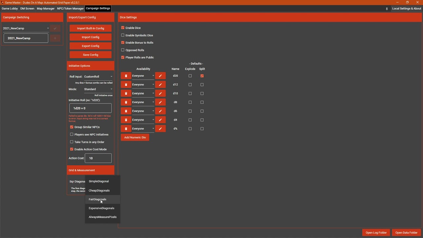
Task: Edit the d6 die with pencil icon
Action: (160, 111)
